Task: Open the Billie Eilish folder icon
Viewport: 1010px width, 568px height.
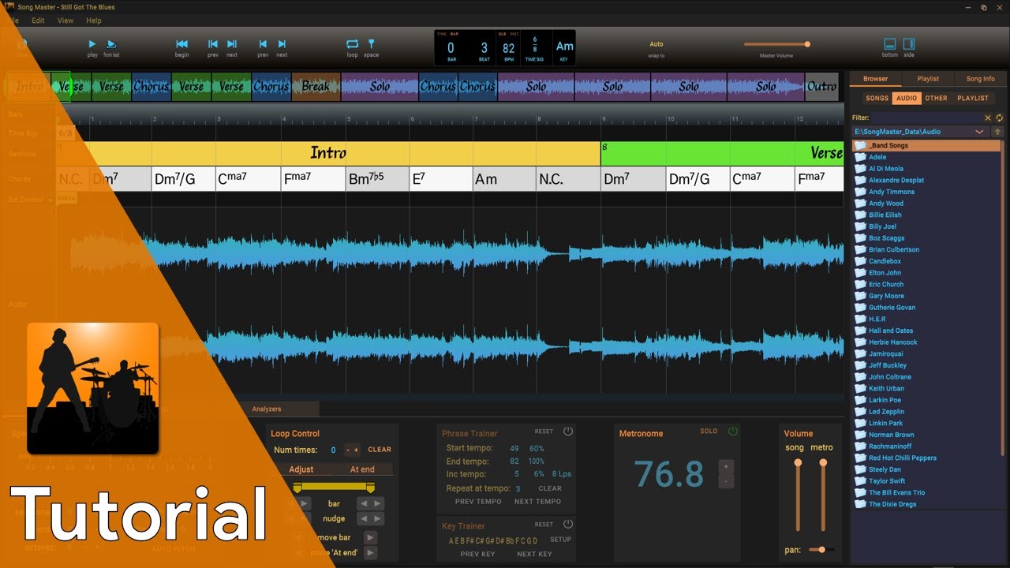Action: pos(861,215)
